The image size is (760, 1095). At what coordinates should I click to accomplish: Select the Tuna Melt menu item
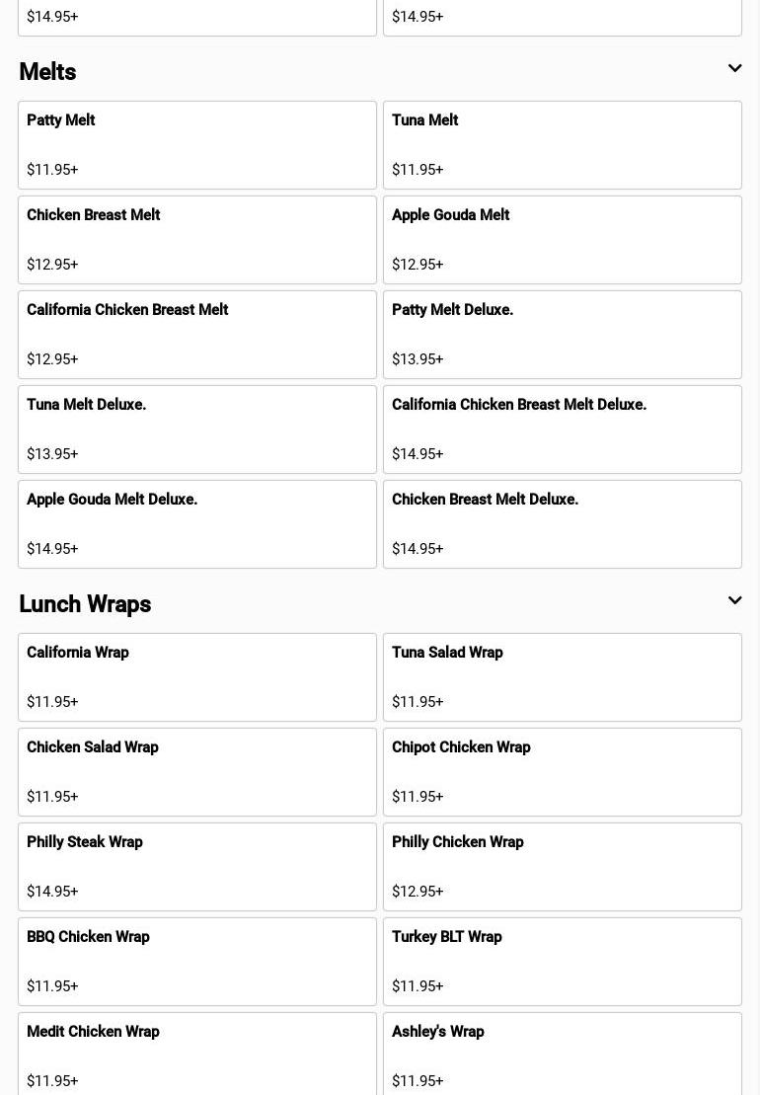point(562,145)
